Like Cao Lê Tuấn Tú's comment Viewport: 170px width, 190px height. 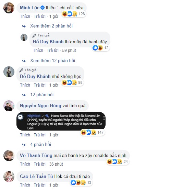[x=25, y=185]
